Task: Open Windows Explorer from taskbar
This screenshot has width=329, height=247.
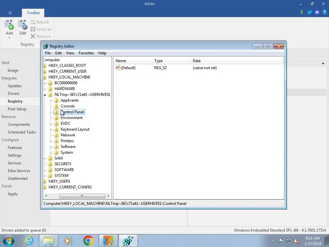Action: [49, 241]
